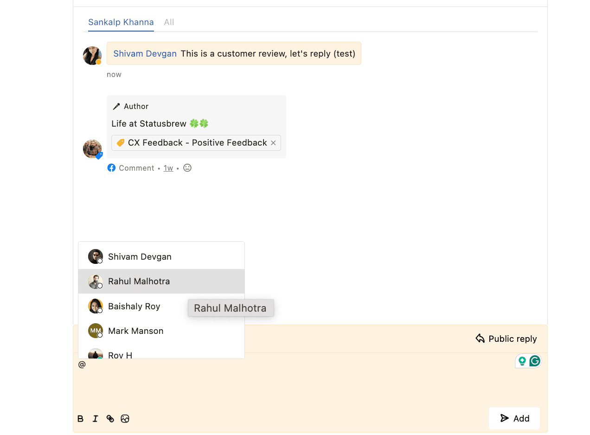
Task: Click the Grammarly icon in editor
Action: click(x=535, y=361)
